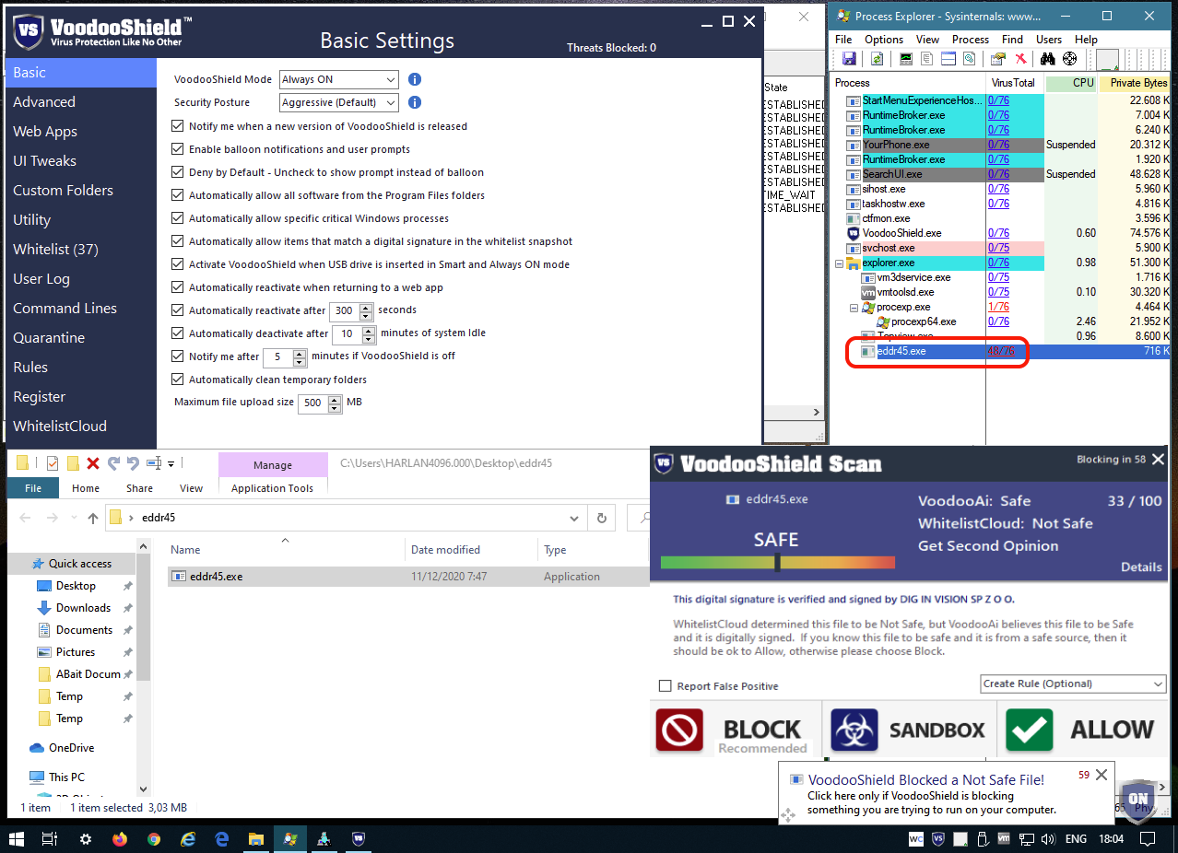Increase the reactivate-after seconds stepper
Image resolution: width=1178 pixels, height=853 pixels.
pos(367,307)
